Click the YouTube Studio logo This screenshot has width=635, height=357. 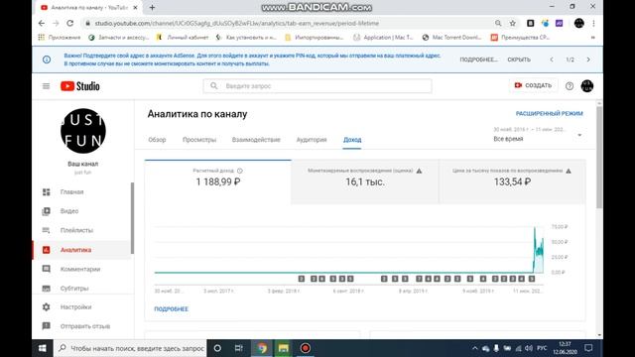(x=80, y=86)
